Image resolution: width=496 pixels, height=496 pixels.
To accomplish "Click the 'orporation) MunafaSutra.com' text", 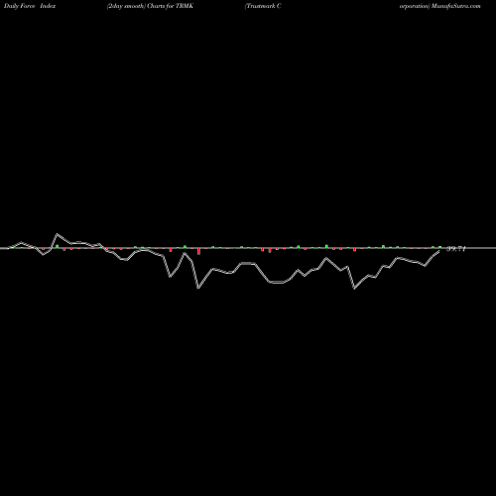I will click(439, 6).
